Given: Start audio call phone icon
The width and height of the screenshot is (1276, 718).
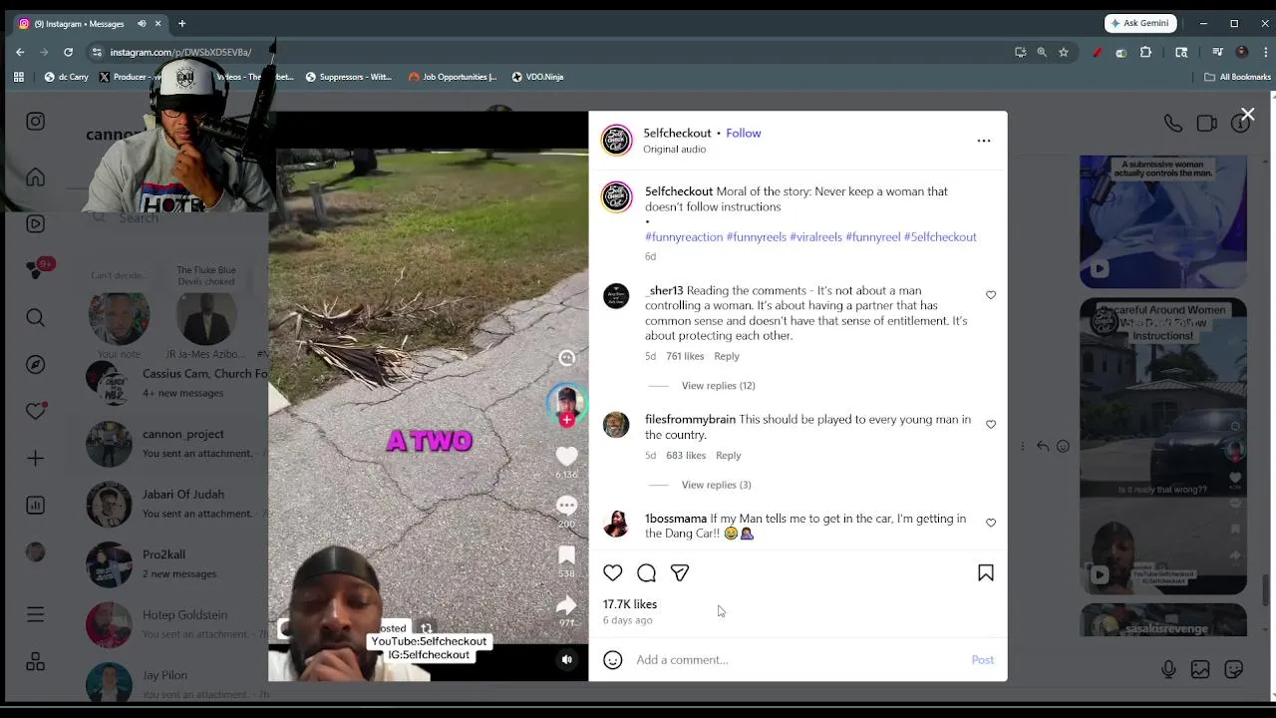Looking at the screenshot, I should (1173, 124).
